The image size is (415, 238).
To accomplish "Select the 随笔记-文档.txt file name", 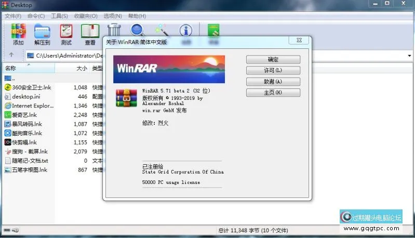I will coord(30,161).
